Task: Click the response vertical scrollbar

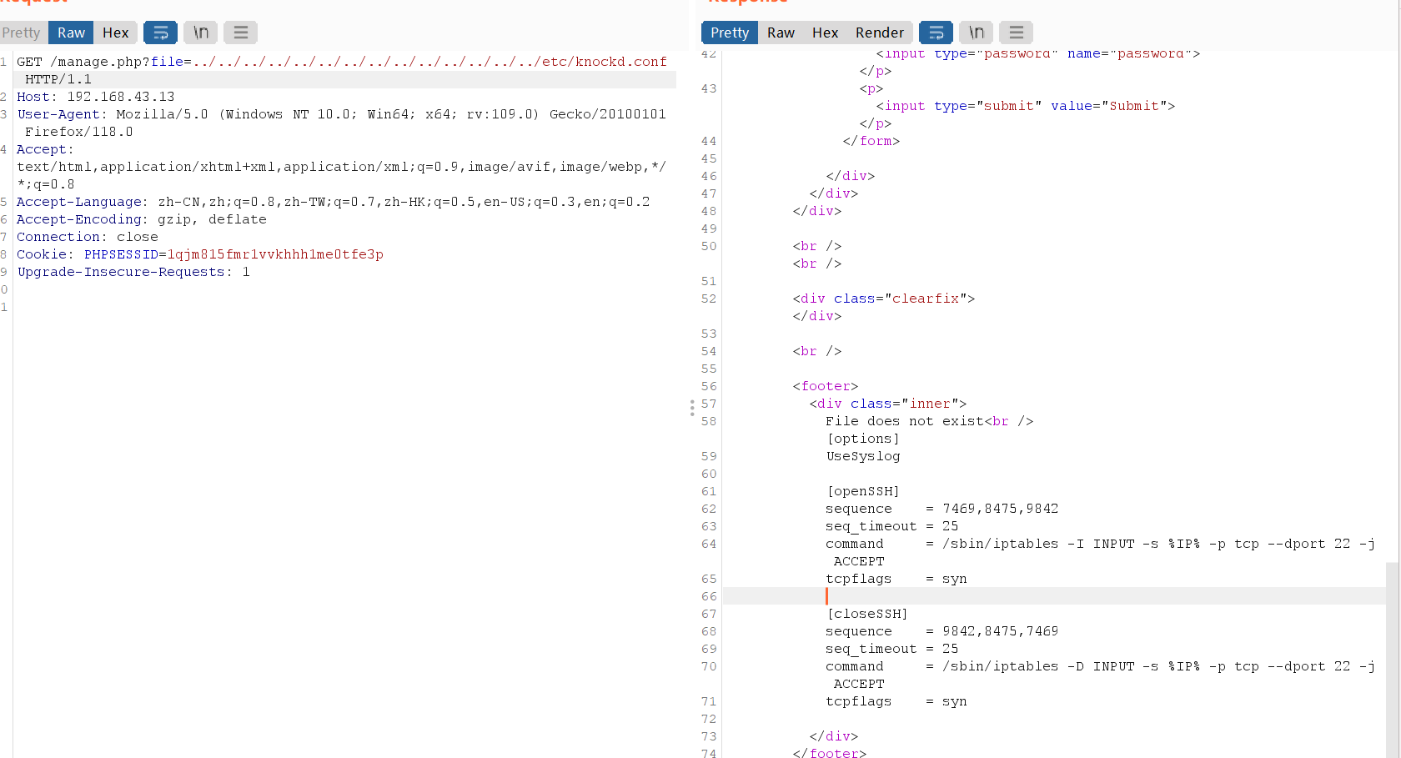Action: point(1393,659)
